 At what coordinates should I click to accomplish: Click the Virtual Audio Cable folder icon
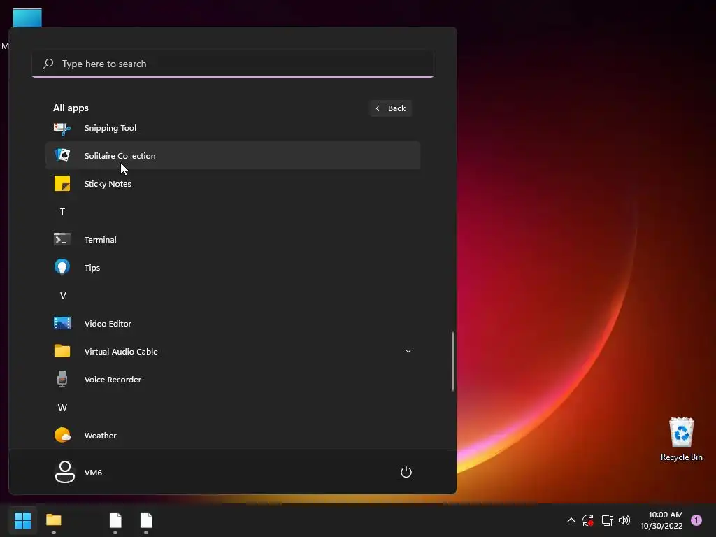pyautogui.click(x=62, y=351)
